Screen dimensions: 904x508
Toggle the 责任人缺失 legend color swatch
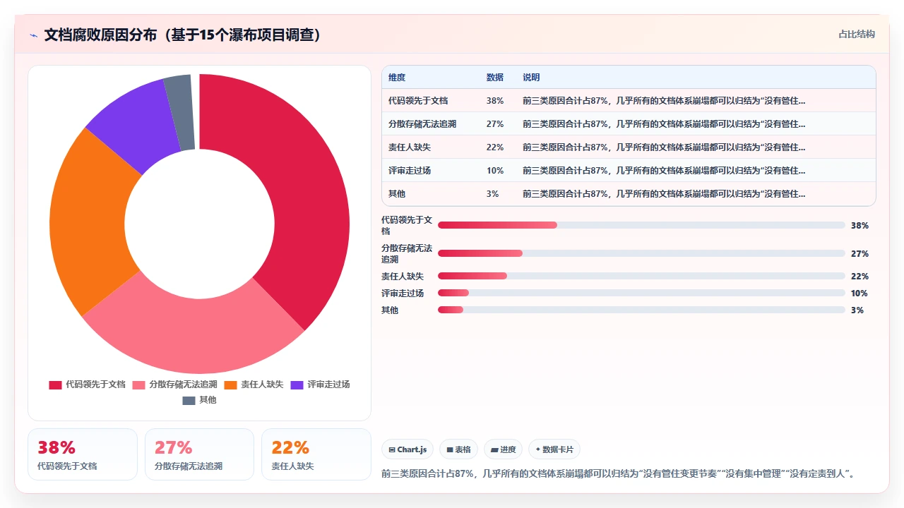230,385
